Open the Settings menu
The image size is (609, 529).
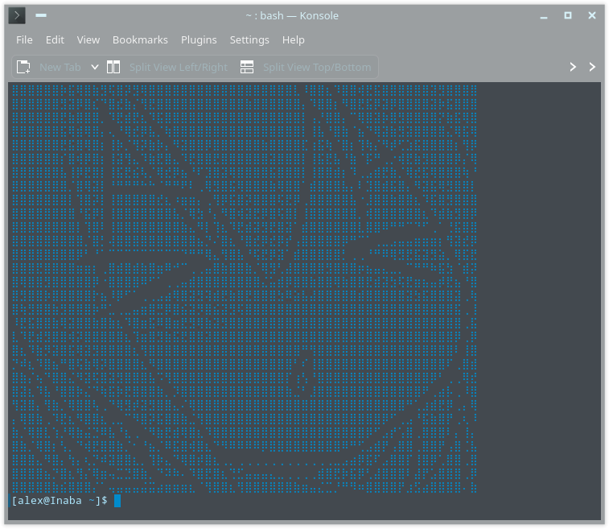tap(249, 39)
